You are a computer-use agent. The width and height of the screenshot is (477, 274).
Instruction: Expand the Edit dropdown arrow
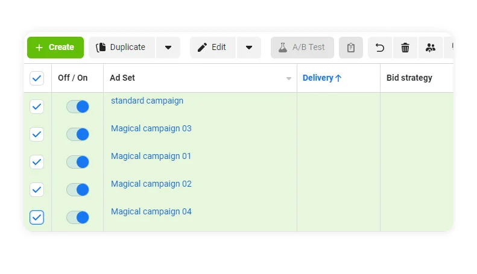point(249,48)
